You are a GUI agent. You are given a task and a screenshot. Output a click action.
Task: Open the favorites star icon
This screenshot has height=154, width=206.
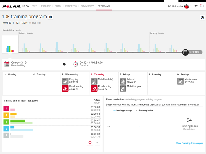tap(196, 6)
